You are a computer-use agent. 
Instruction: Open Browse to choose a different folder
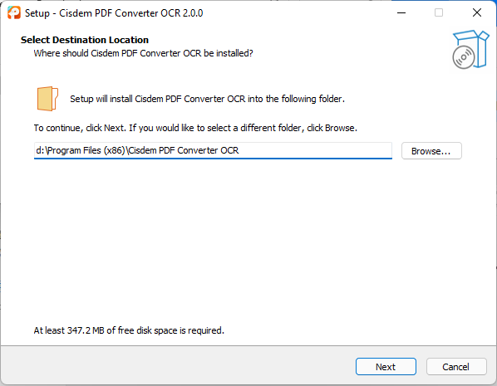coord(431,151)
